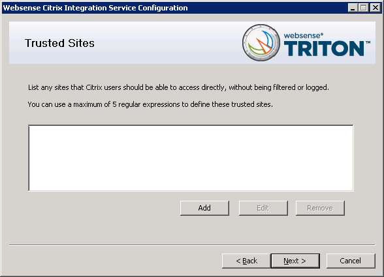Proceed with the Next > button
Image resolution: width=384 pixels, height=277 pixels.
click(x=295, y=261)
